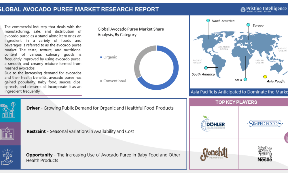Click the Europe map pin marker
This screenshot has height=173, width=288.
[248, 25]
